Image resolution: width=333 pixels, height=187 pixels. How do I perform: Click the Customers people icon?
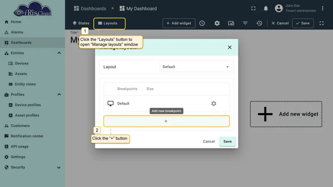tap(6, 126)
